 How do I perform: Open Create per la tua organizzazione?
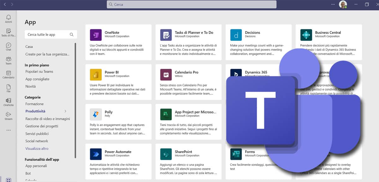coord(47,54)
